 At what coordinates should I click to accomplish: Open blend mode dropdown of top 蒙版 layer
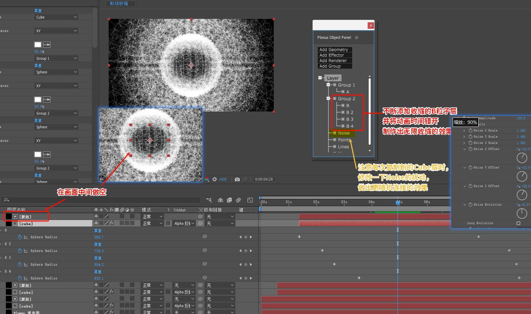tap(152, 217)
